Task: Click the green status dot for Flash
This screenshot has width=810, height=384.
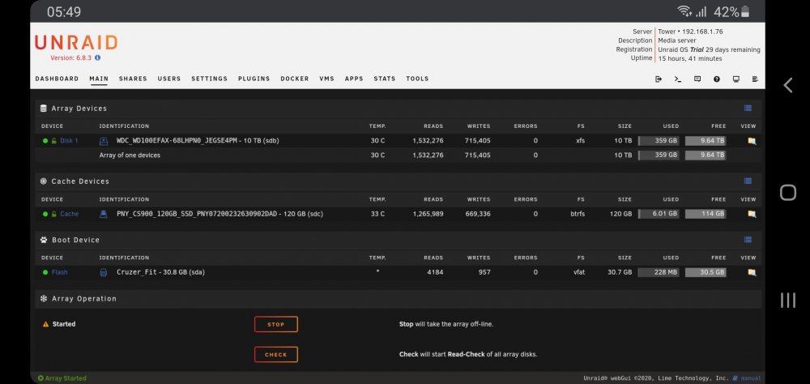Action: pos(45,272)
